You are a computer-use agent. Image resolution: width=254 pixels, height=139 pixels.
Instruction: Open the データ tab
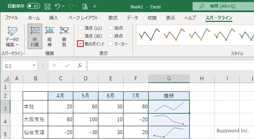coord(132,18)
